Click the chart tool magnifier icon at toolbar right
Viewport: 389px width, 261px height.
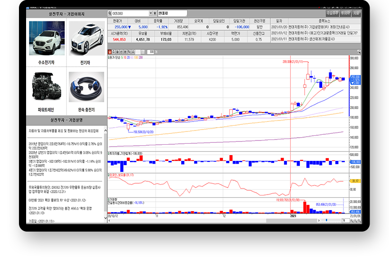(x=359, y=52)
